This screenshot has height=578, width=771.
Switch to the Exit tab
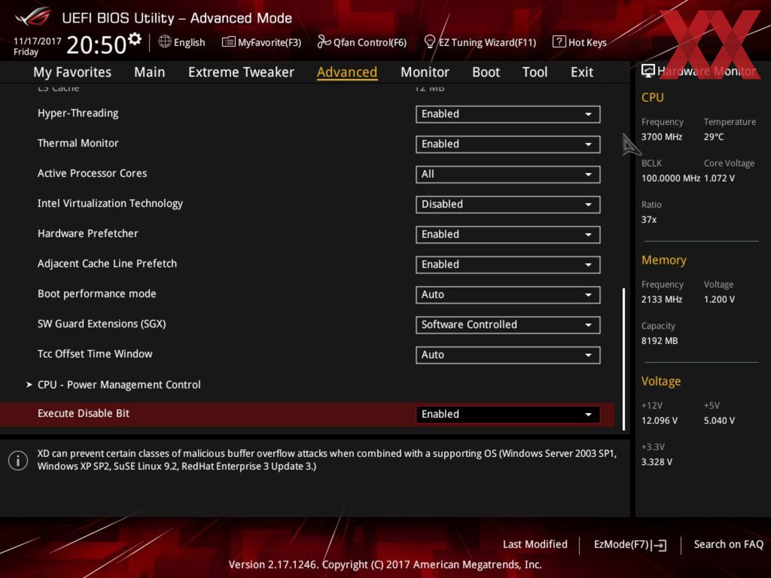(582, 72)
